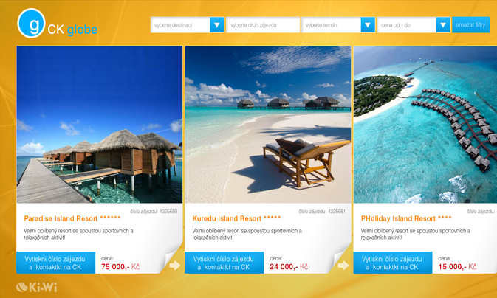Select the Paradise Island Resort title
497x298 pixels.
click(x=72, y=218)
